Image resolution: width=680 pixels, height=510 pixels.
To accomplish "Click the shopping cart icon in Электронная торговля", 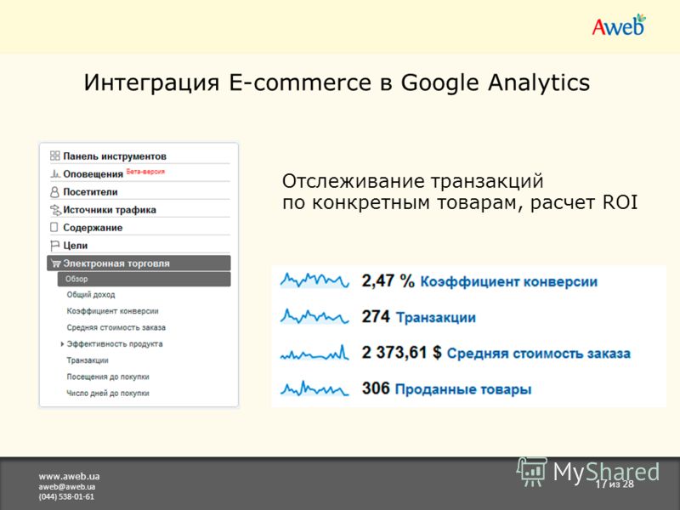I will point(55,263).
